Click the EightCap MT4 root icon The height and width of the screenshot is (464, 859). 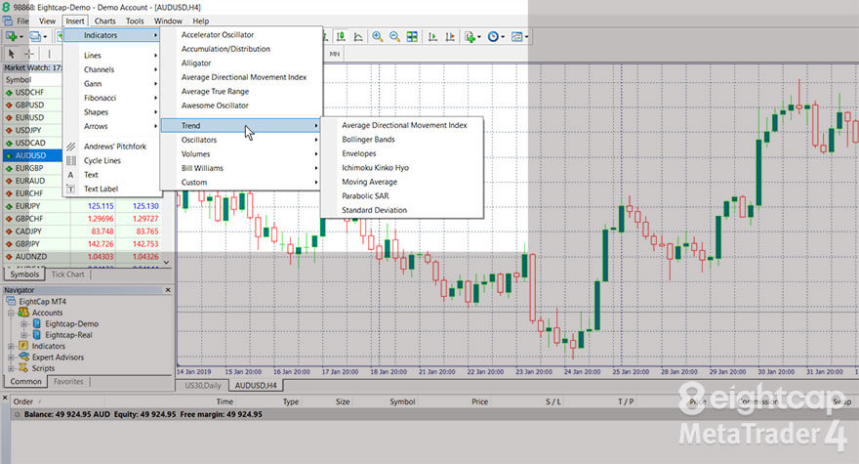(11, 301)
